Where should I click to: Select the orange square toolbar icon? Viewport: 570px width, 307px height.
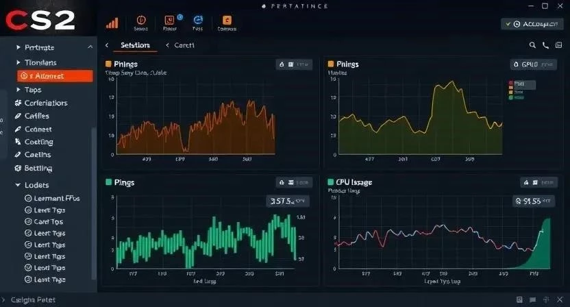227,21
